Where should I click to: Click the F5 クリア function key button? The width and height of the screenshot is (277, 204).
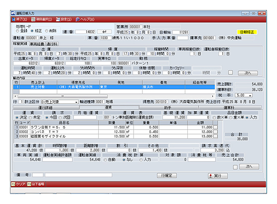pyautogui.click(x=18, y=184)
